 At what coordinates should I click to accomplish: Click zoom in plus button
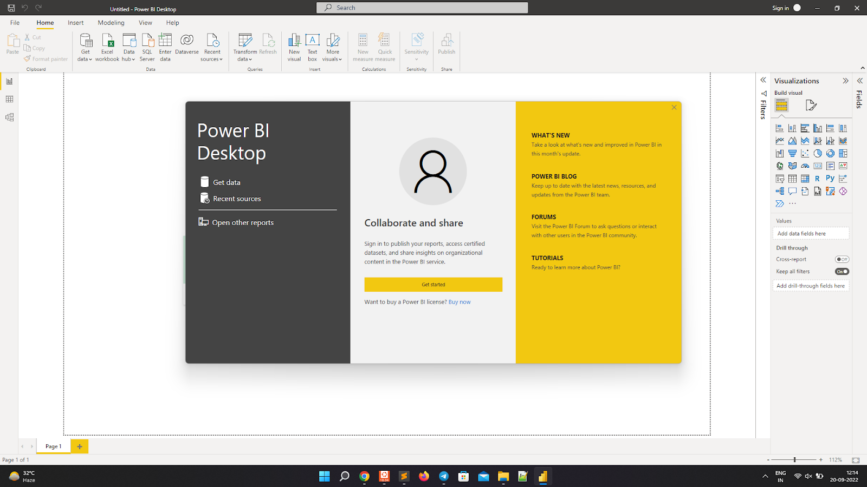[821, 460]
